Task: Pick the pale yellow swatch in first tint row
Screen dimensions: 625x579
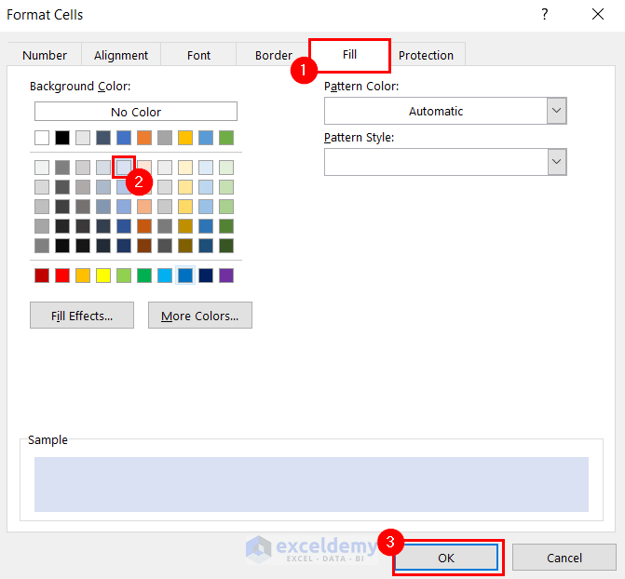Action: coord(185,168)
